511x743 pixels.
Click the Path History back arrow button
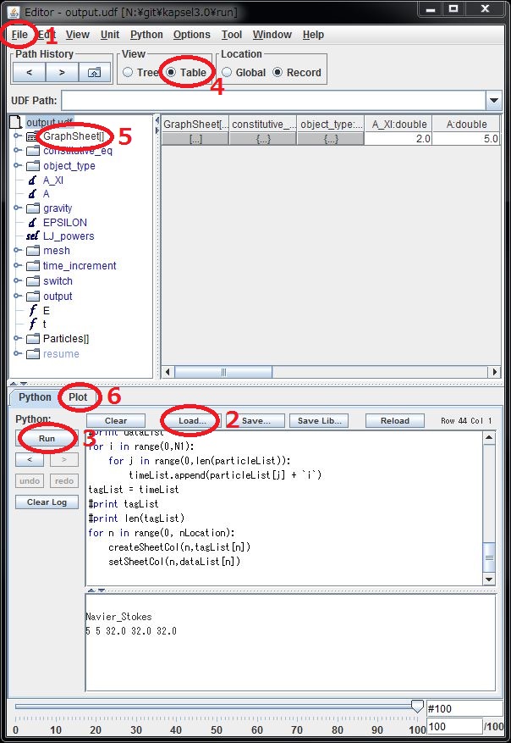[x=30, y=73]
